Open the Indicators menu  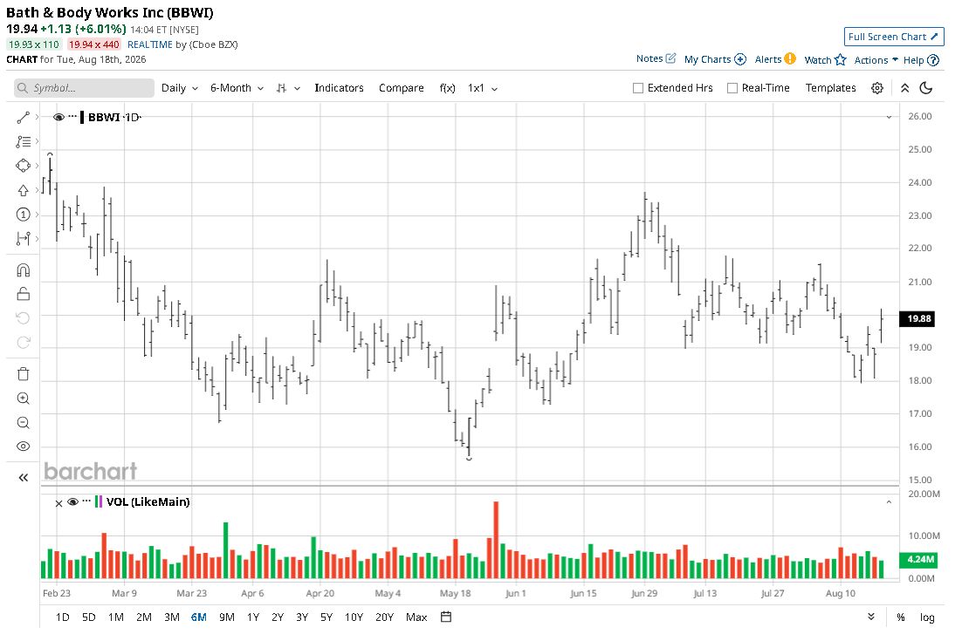point(339,88)
